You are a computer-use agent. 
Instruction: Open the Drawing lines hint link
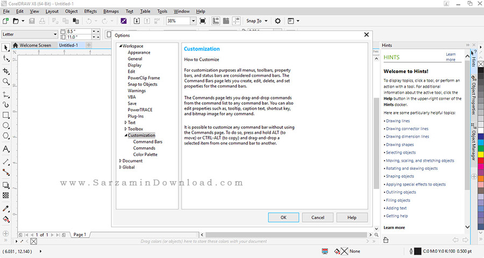click(398, 121)
